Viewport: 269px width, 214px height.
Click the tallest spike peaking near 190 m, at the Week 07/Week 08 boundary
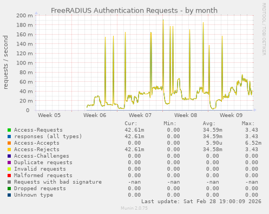[163, 20]
